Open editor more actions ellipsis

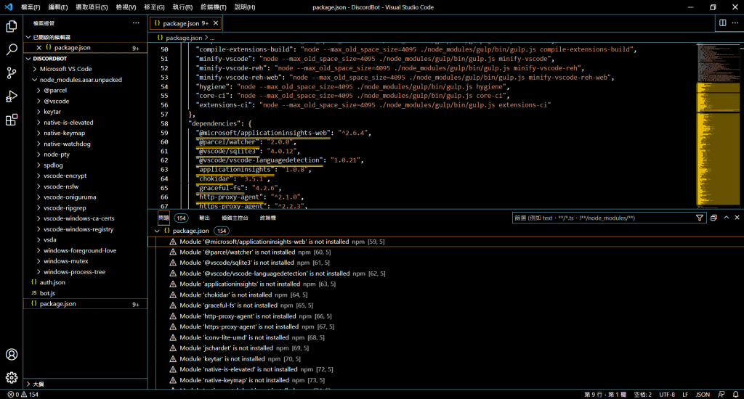[x=735, y=22]
